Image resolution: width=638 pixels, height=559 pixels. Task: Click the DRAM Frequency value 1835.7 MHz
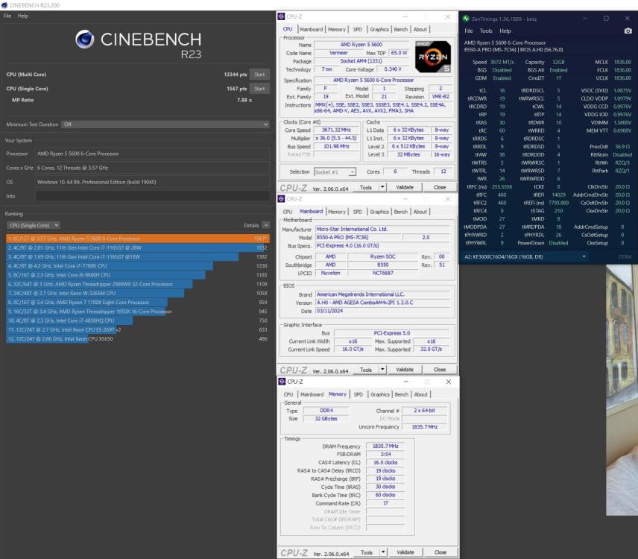coord(385,446)
